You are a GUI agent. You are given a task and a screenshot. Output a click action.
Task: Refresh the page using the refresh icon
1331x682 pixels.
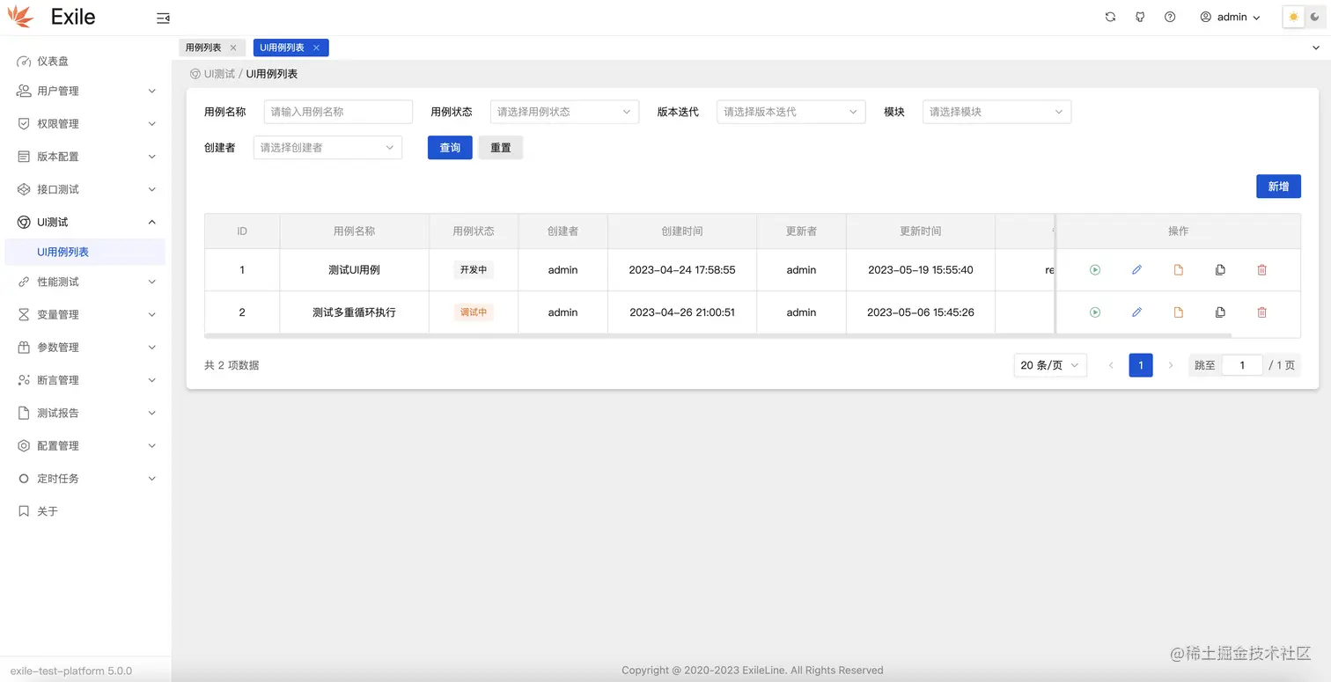coord(1110,17)
